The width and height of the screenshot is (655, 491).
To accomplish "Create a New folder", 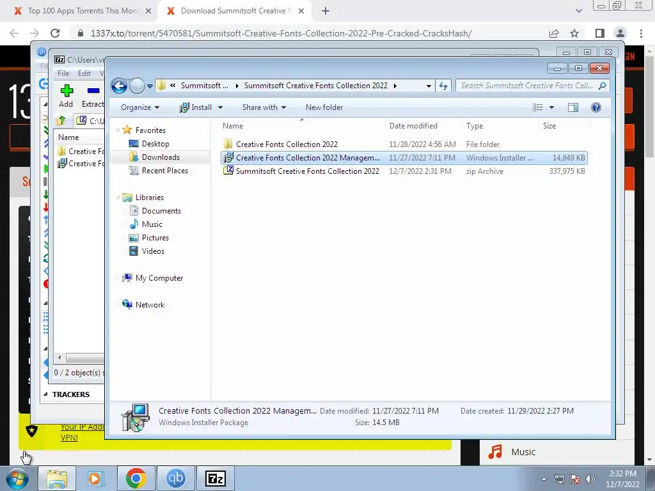I will coord(324,107).
